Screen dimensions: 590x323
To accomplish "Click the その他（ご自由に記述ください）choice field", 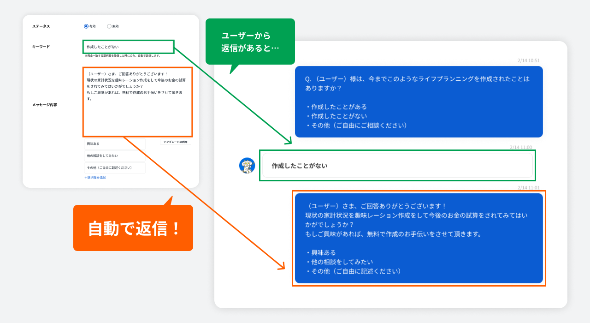I will (114, 167).
